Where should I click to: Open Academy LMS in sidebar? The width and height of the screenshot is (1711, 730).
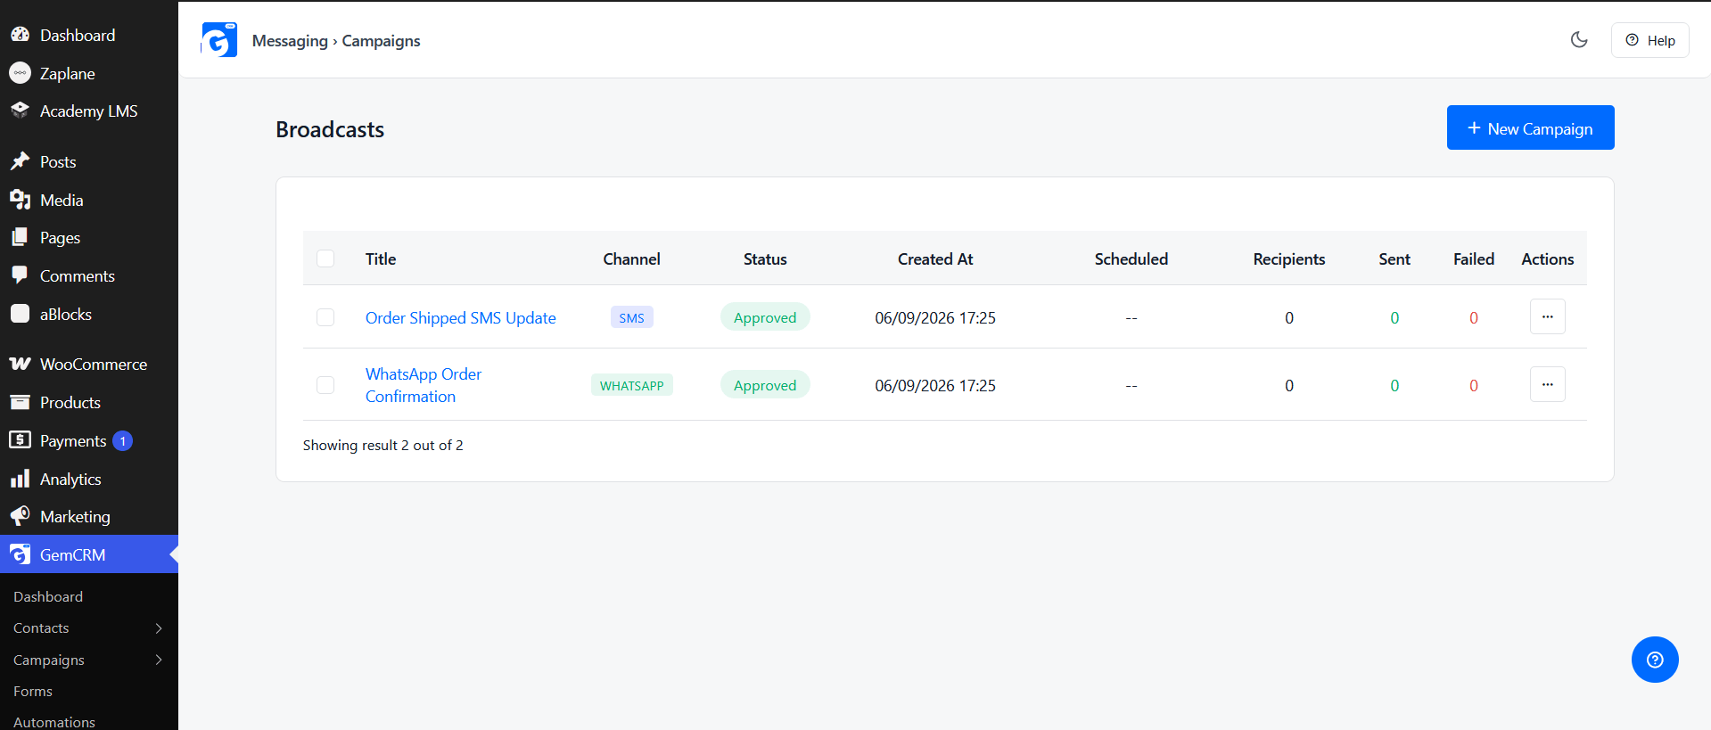(89, 111)
